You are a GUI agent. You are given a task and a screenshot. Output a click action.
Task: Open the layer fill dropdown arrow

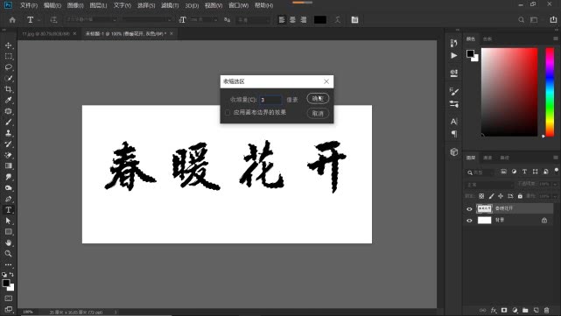(x=555, y=196)
